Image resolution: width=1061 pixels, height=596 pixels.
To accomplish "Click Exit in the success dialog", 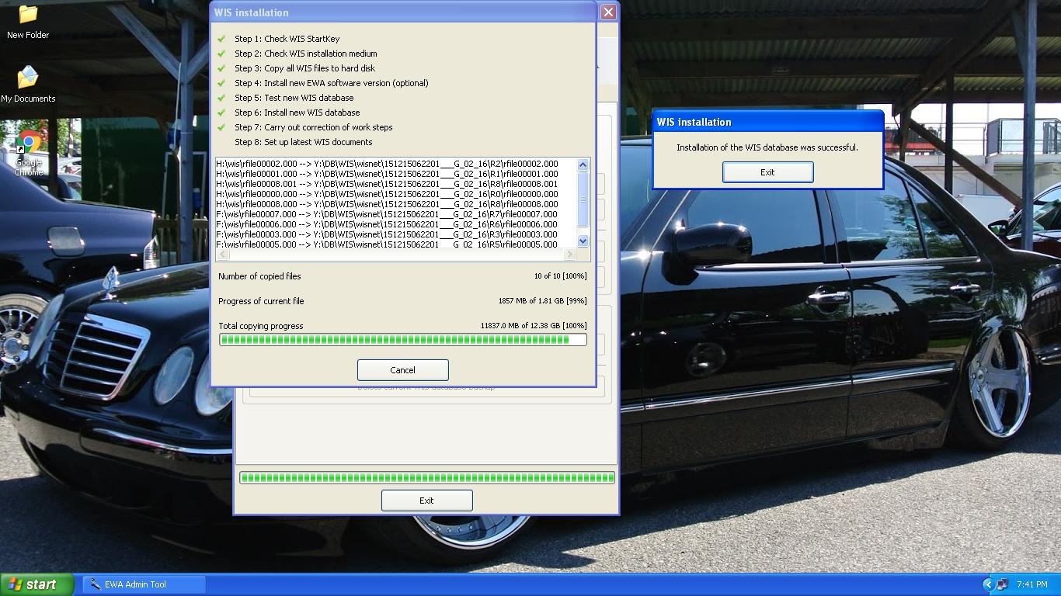I will click(x=767, y=172).
